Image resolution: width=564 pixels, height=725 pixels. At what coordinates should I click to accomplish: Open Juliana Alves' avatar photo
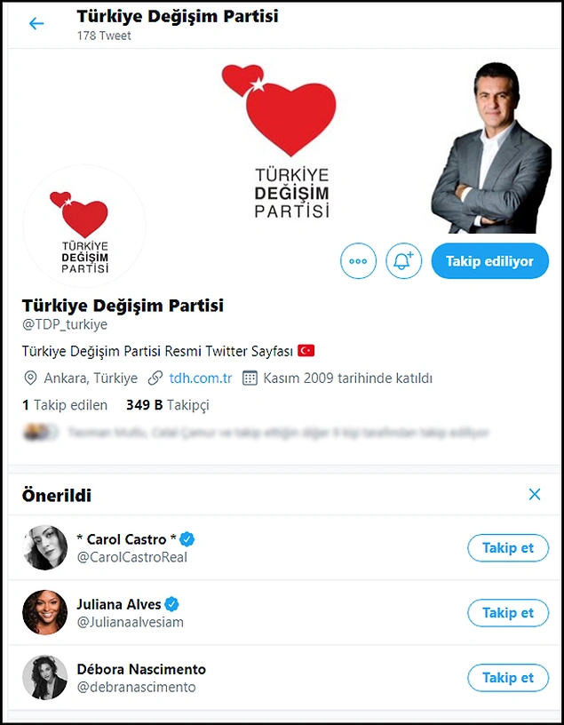click(44, 612)
